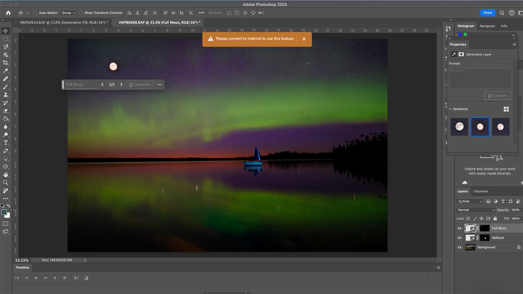This screenshot has width=523, height=294.
Task: Select the first moon variation thumbnail
Action: (x=459, y=127)
